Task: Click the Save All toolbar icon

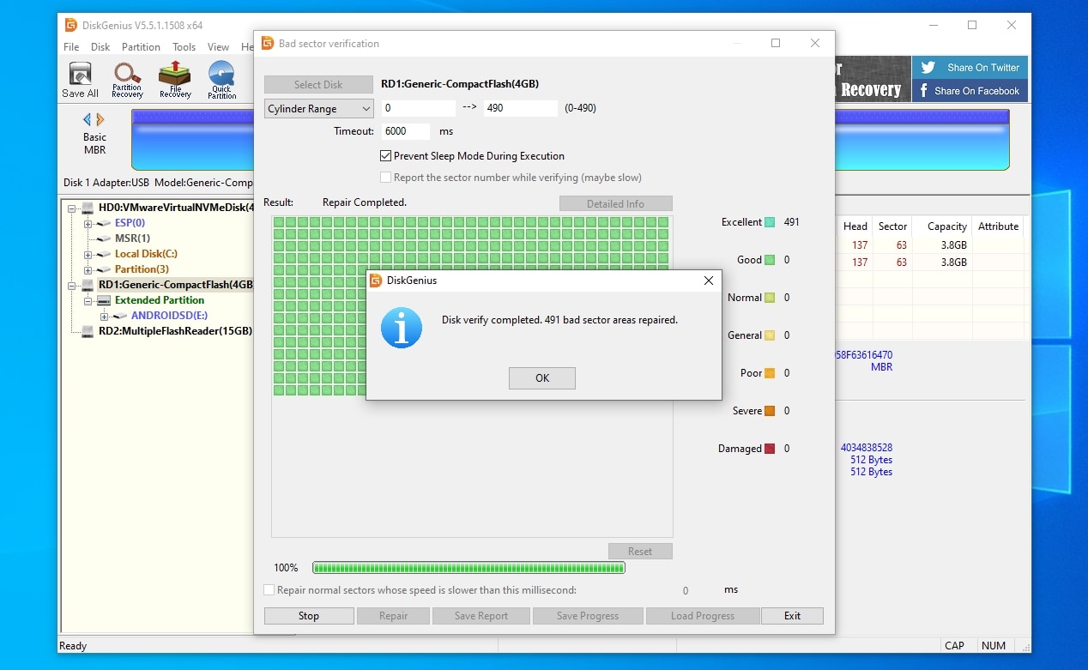Action: pos(80,80)
